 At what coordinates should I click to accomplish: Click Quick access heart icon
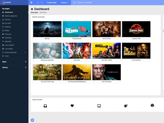(x=72, y=106)
